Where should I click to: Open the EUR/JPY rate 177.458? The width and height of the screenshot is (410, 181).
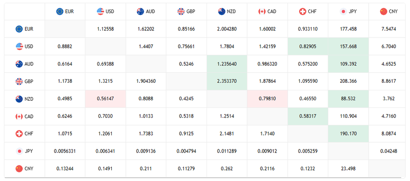pos(348,29)
